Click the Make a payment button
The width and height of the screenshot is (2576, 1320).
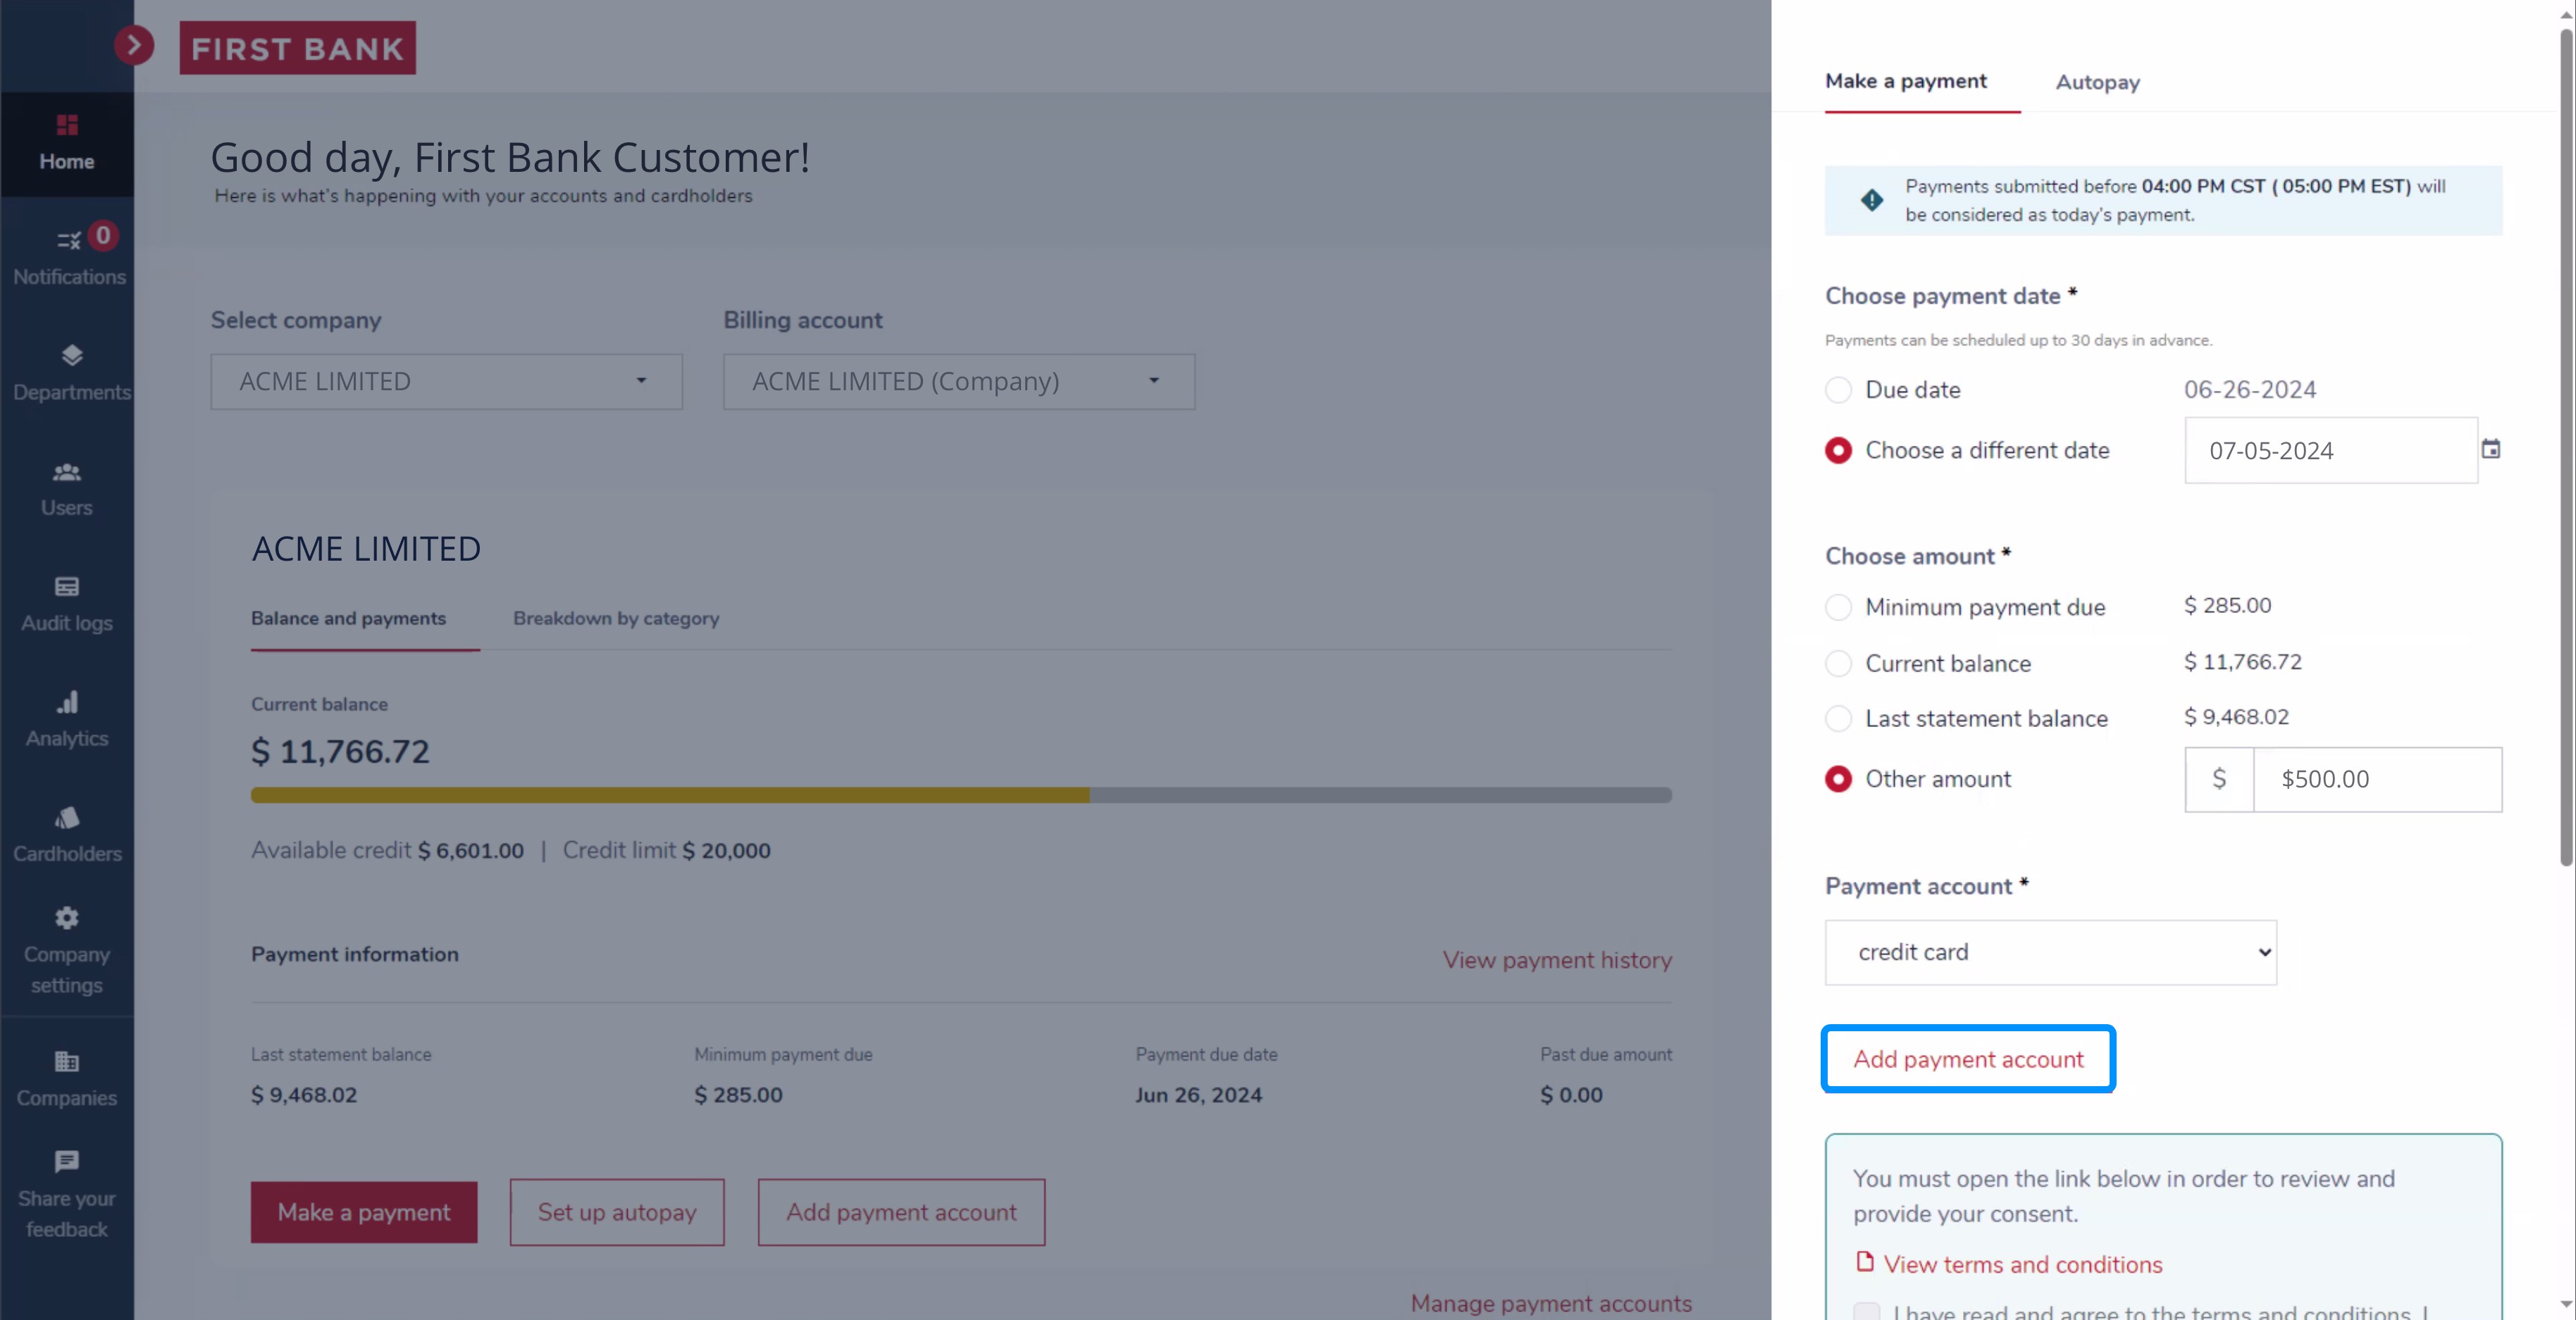coord(364,1212)
